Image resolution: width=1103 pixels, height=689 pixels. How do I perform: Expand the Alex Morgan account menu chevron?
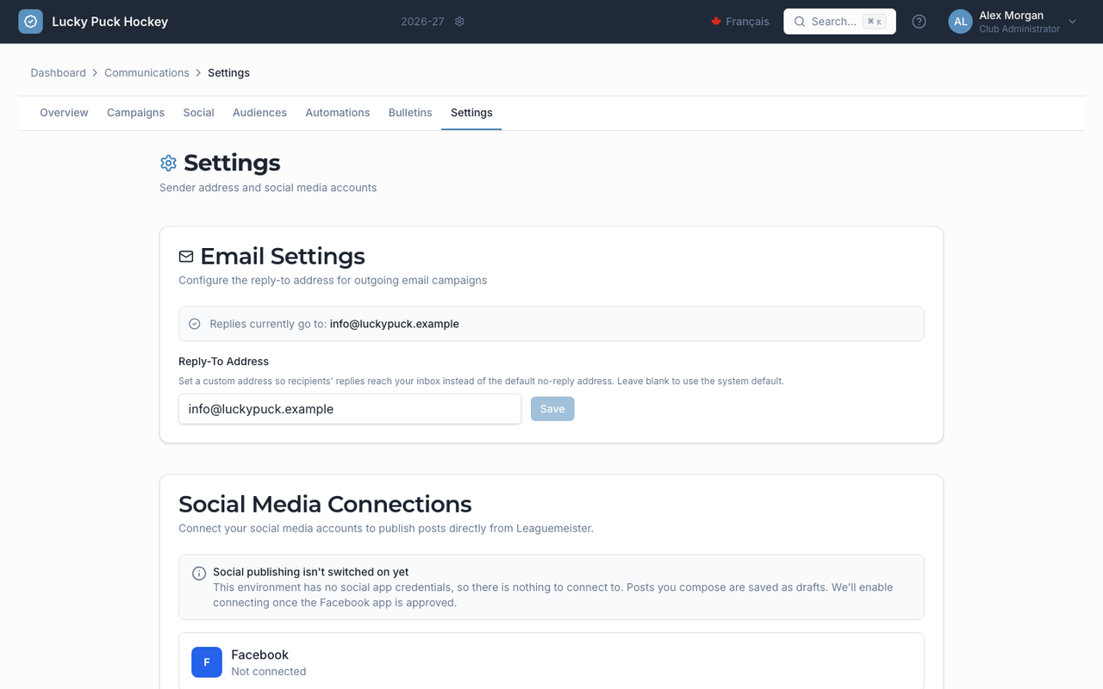1073,22
